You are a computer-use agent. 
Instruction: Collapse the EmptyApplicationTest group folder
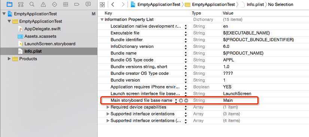coord(9,21)
